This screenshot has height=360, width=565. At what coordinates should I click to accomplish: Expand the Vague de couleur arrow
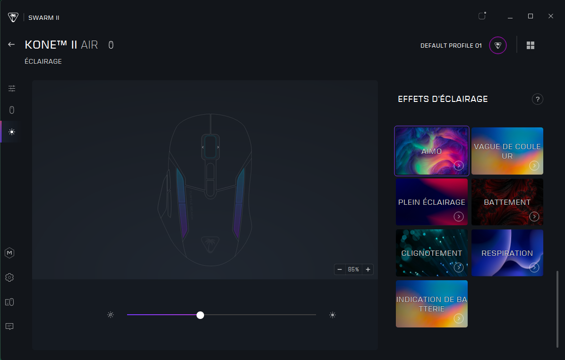click(534, 166)
